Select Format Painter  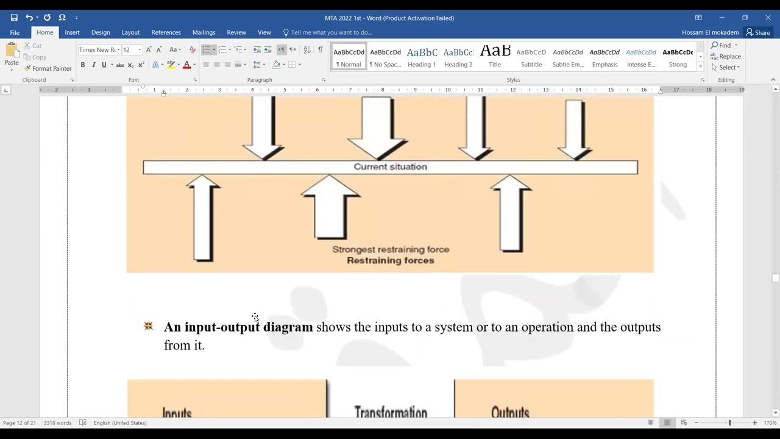point(48,68)
